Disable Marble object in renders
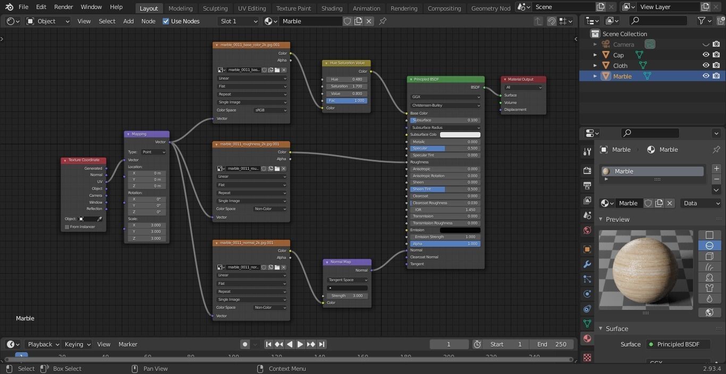 [x=716, y=76]
